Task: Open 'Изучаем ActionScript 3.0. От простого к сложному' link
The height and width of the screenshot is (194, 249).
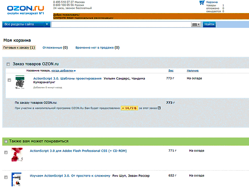Action: click(x=70, y=176)
